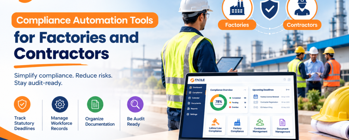Screen dimensions: 349x140
Task: Click the ESI Return Filing row icon
Action: [256, 107]
